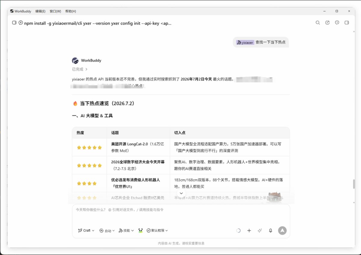
Task: Open the 默认权限 permissions dropdown
Action: [157, 230]
